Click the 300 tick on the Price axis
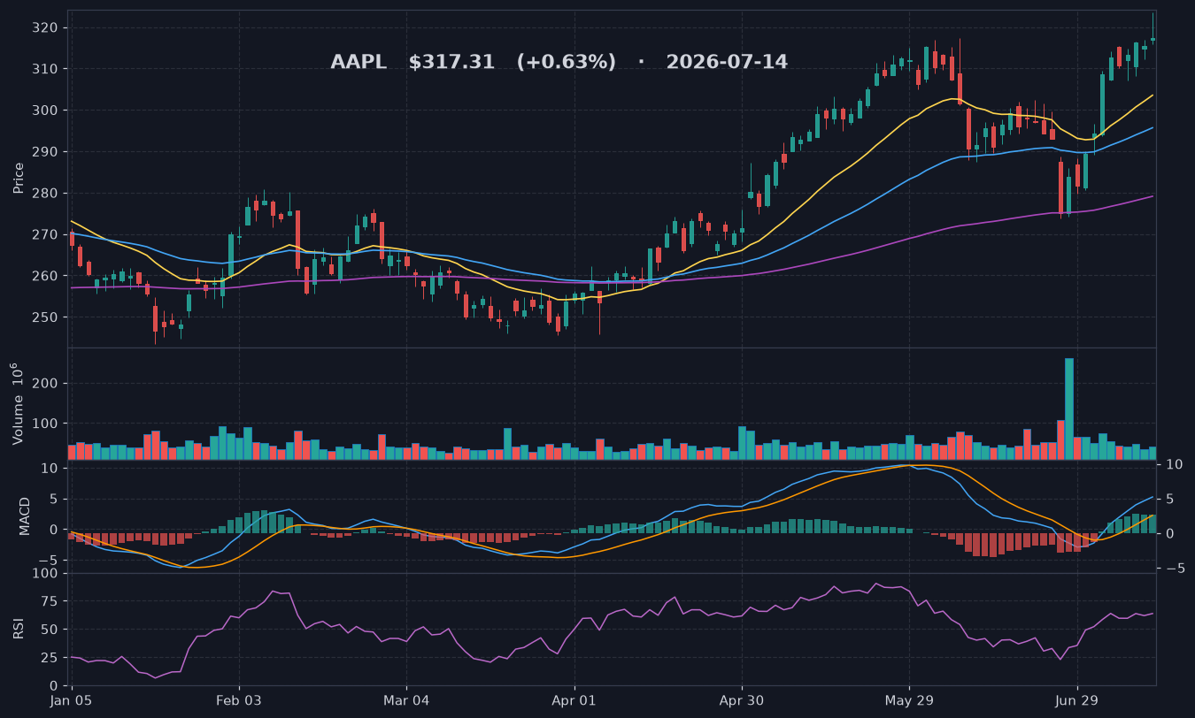This screenshot has width=1195, height=718. (46, 111)
